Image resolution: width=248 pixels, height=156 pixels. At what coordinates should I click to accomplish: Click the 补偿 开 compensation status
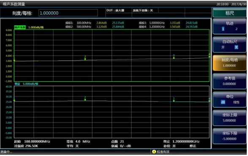170,146
